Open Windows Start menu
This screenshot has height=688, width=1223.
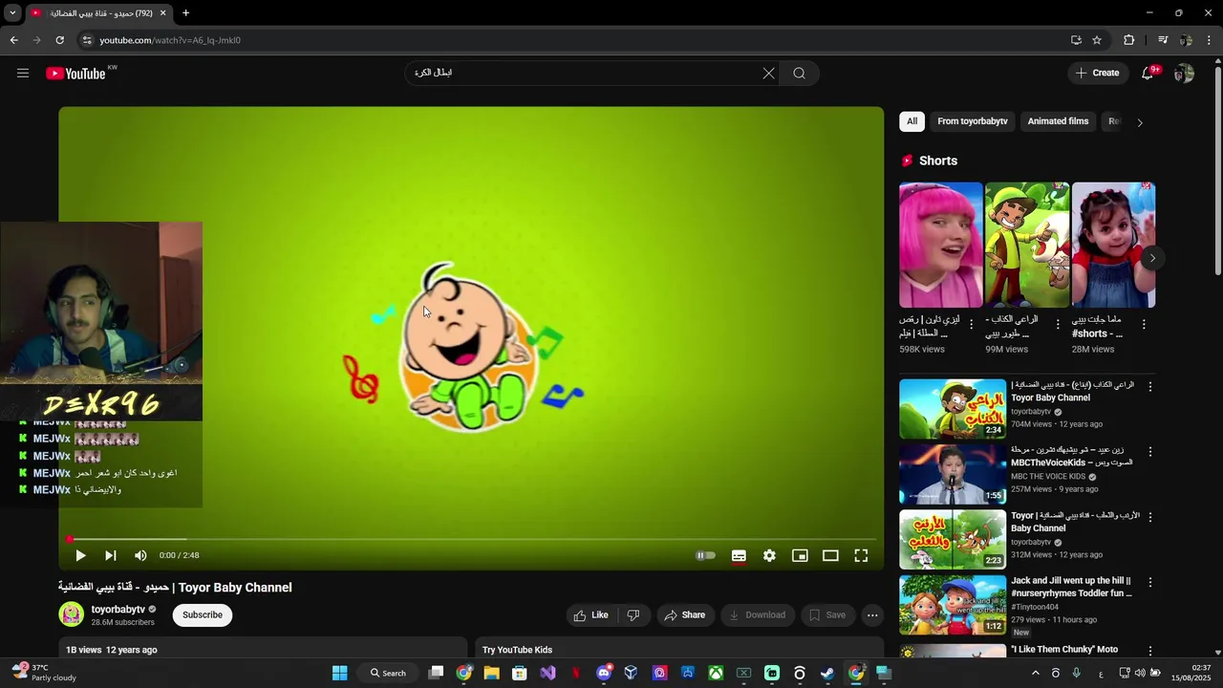pos(339,673)
